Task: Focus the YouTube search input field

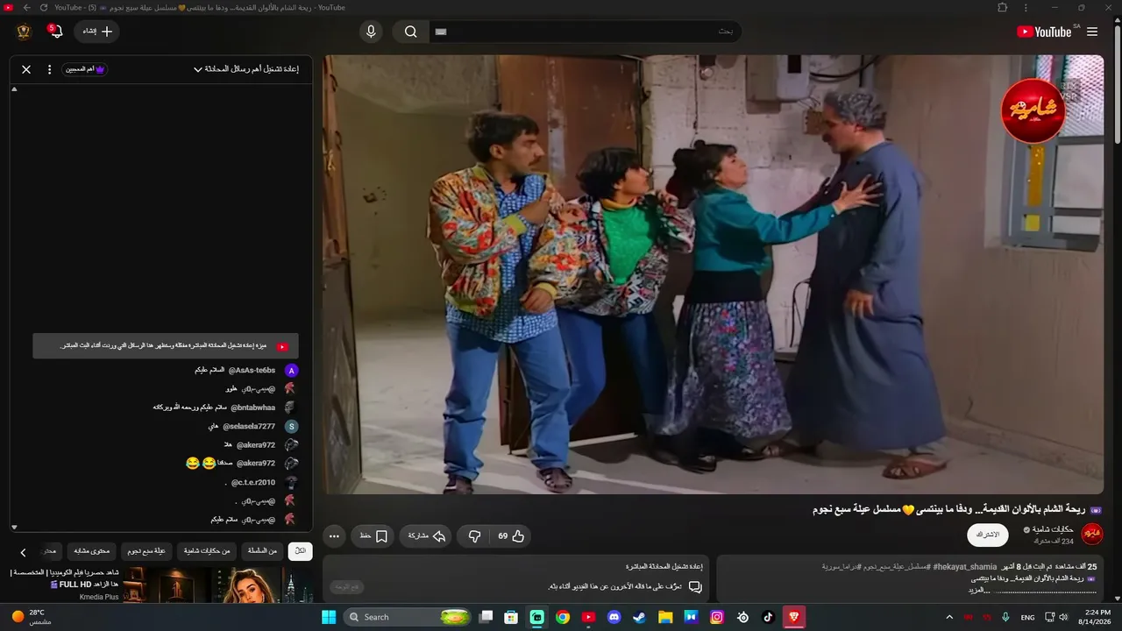Action: pos(586,32)
